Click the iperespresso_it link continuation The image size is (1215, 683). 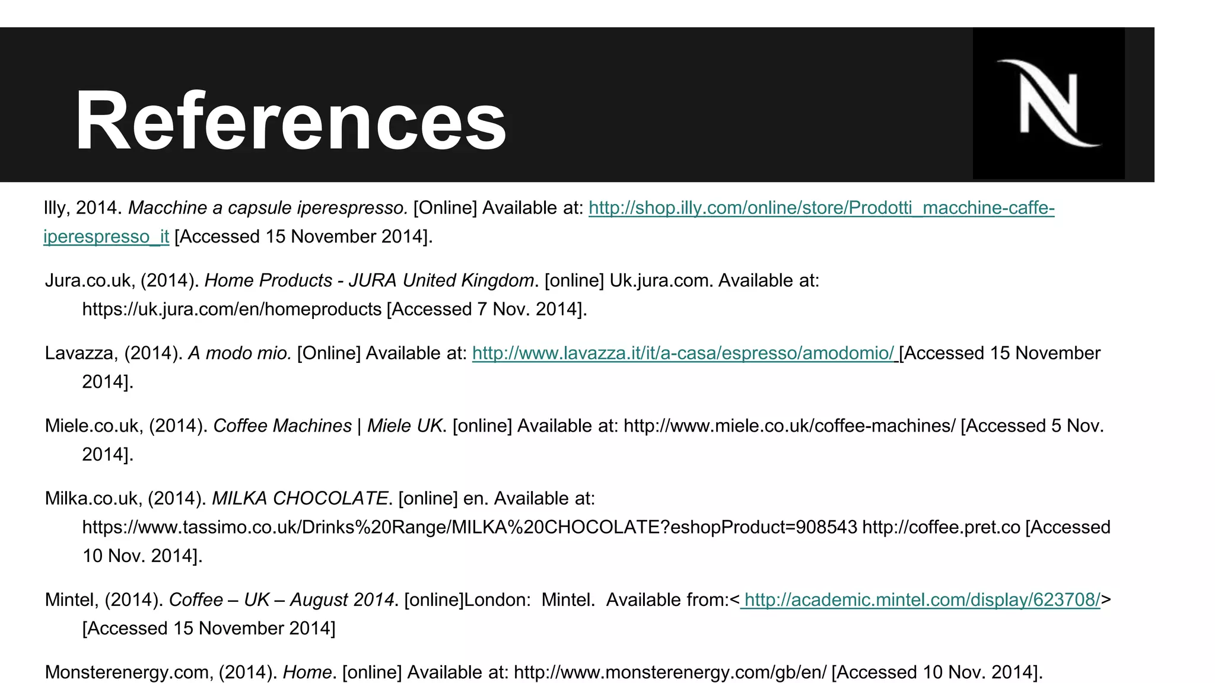(106, 237)
